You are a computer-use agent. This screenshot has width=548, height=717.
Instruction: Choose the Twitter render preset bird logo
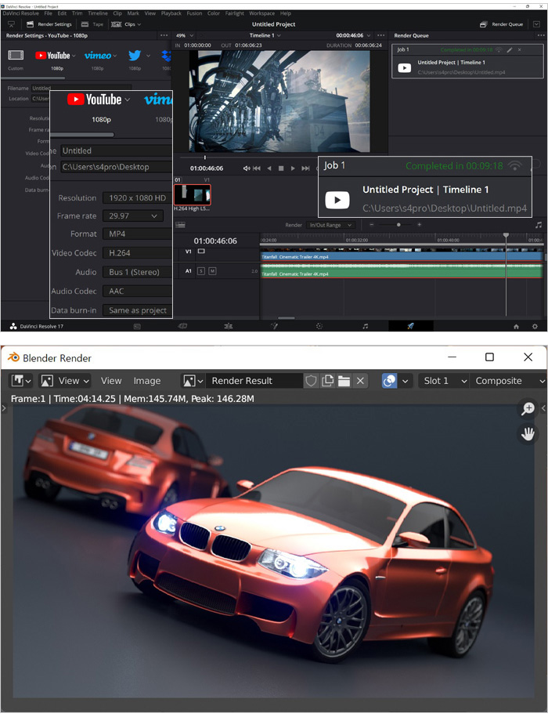coord(135,56)
